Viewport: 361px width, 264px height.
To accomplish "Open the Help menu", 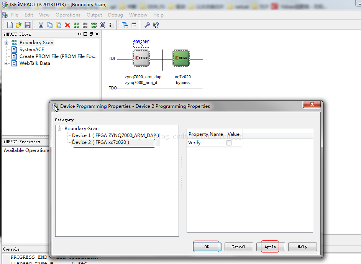I will pos(158,15).
